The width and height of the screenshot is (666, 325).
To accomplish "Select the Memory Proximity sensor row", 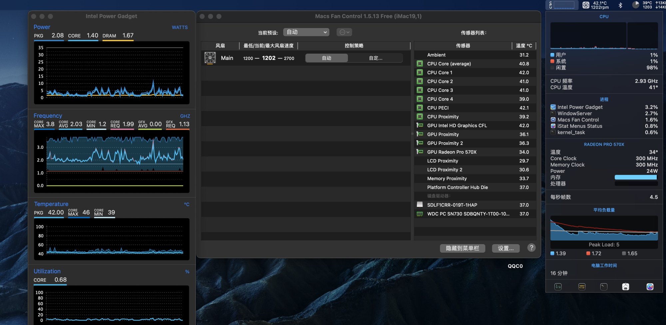I will click(x=475, y=178).
